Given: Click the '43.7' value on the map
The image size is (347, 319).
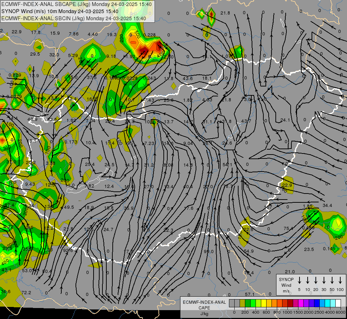Looking at the screenshot, I should (x=246, y=121).
